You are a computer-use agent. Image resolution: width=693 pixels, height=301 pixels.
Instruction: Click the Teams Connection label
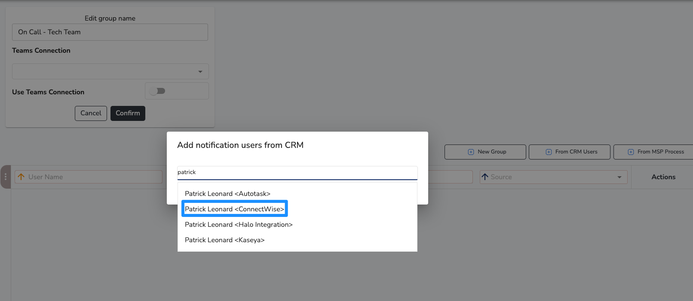[41, 51]
